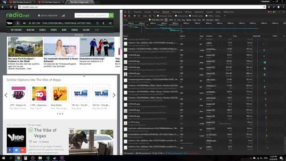Click the LOG IN / REGISTER link
286x161 pixels.
[48, 16]
